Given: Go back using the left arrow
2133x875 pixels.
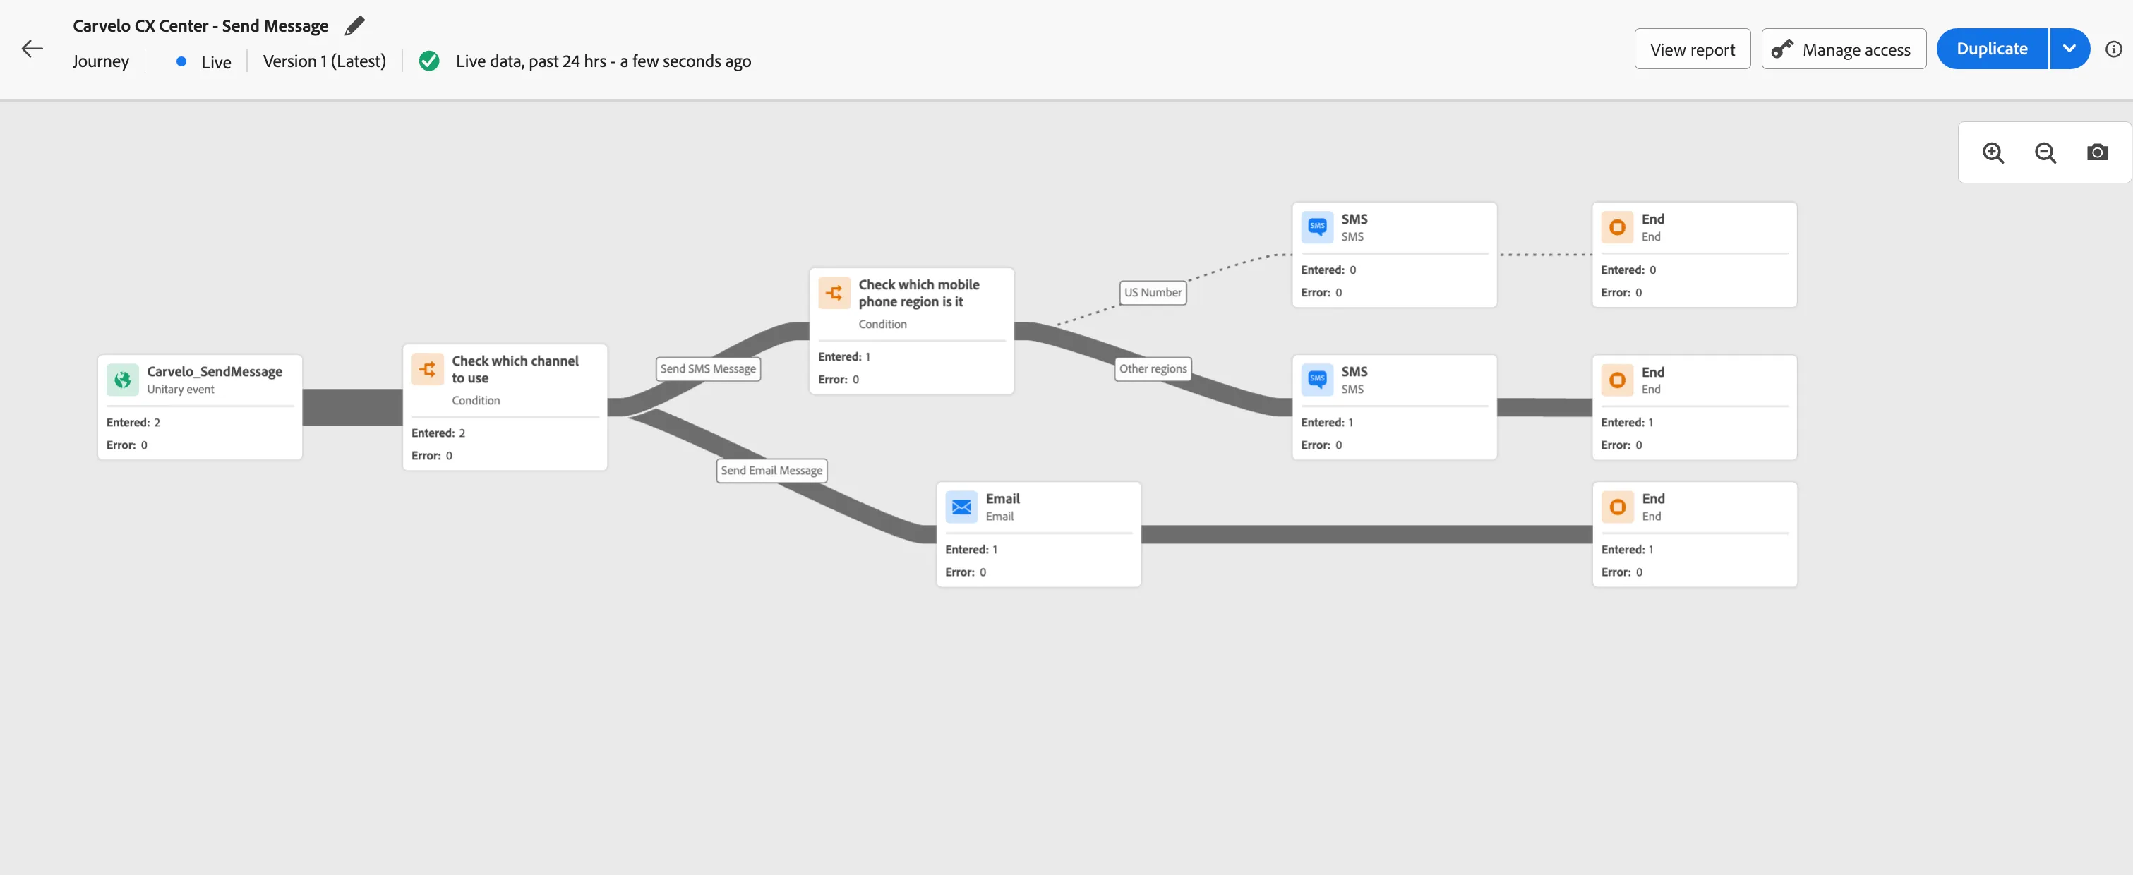Looking at the screenshot, I should point(32,49).
